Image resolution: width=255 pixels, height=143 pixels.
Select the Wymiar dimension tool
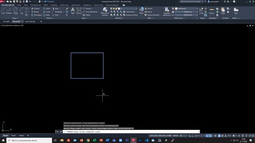coord(79,11)
